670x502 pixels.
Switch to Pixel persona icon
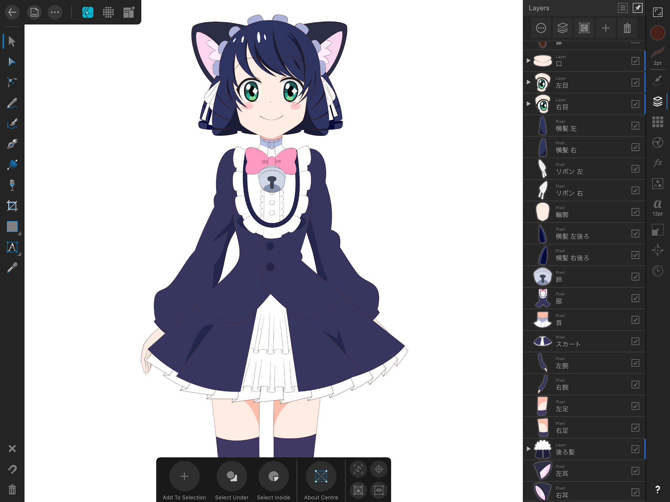tap(108, 13)
